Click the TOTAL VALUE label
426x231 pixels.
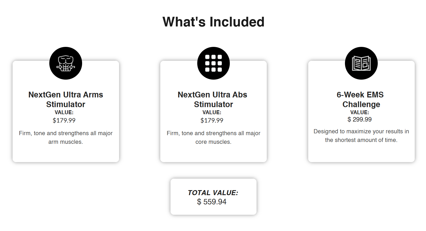click(x=213, y=193)
